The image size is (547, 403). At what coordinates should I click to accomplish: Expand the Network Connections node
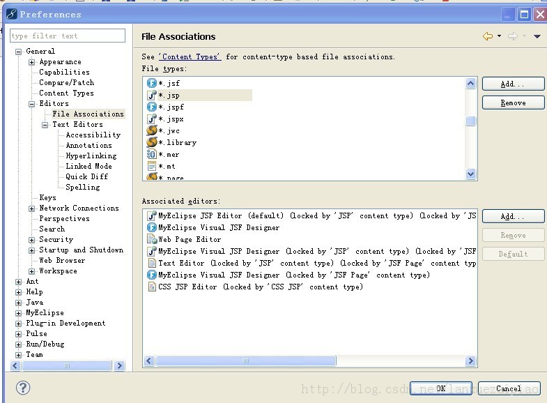[32, 208]
